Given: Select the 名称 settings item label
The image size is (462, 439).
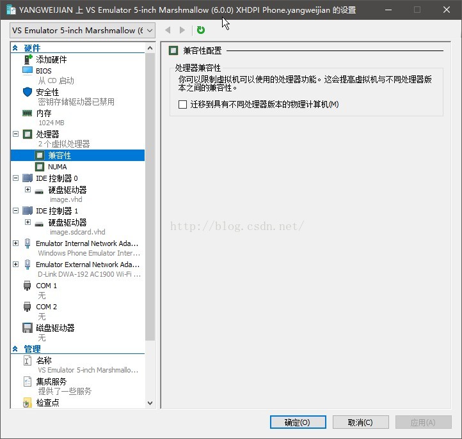Looking at the screenshot, I should (44, 360).
